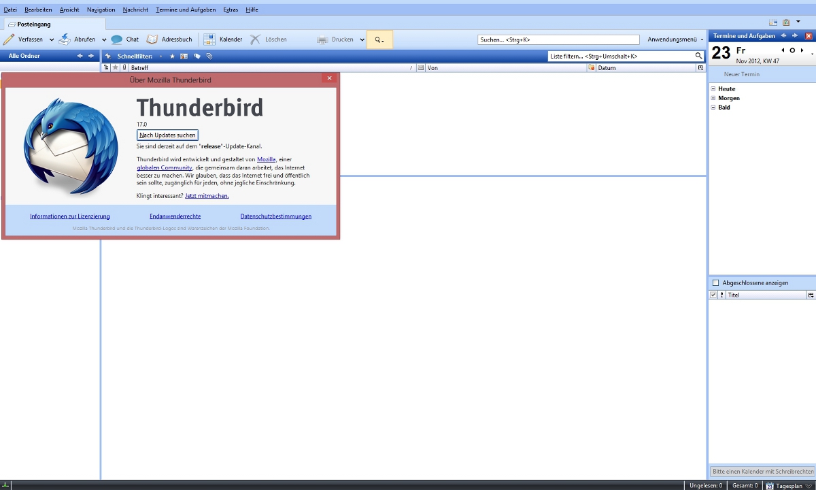Open the tasks tab icon in tab bar

[x=786, y=22]
